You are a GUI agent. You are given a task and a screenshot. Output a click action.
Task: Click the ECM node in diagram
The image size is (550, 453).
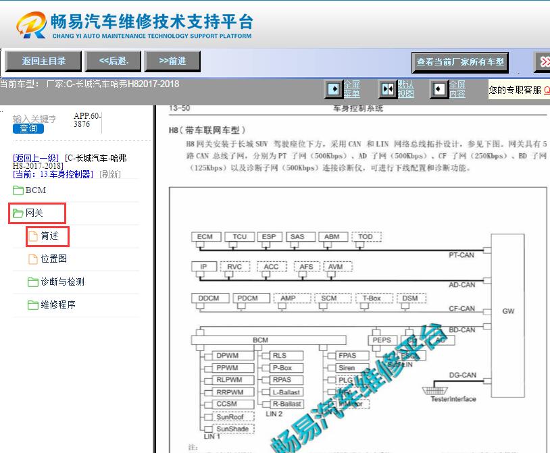[207, 237]
